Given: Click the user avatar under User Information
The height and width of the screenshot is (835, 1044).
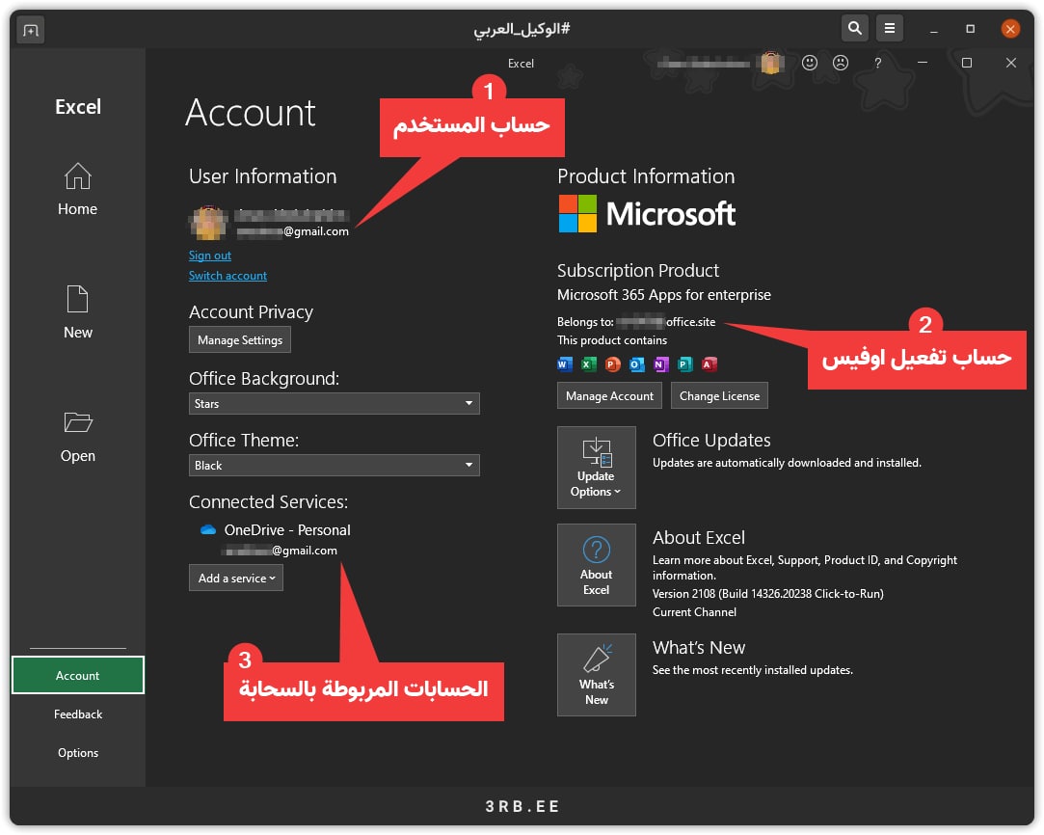Looking at the screenshot, I should [x=209, y=223].
